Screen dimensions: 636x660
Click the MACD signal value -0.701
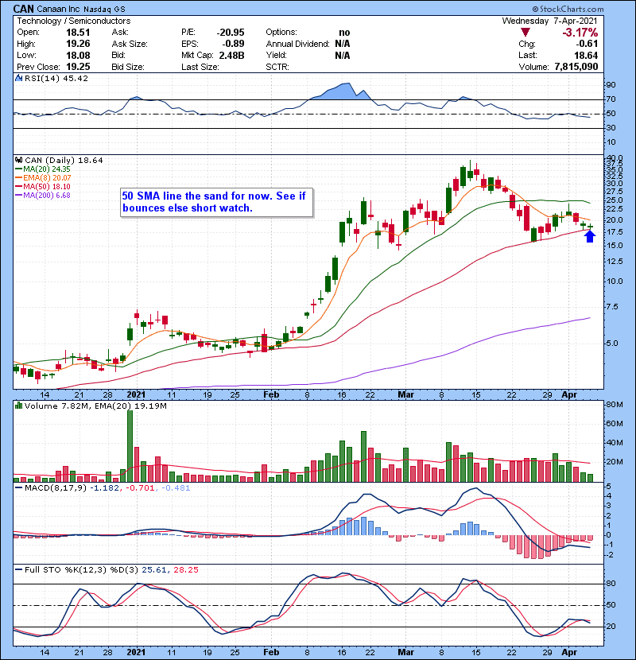pyautogui.click(x=139, y=488)
